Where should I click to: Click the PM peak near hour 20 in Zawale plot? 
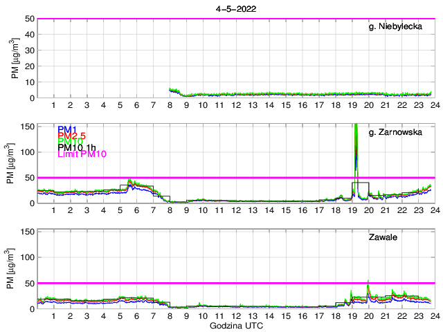point(368,283)
